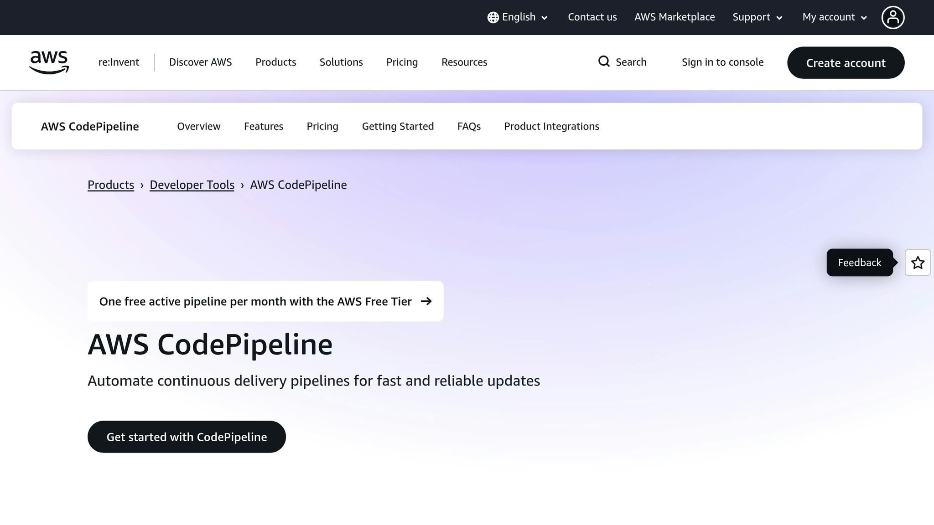Click the arrow in the Free Tier banner
934x525 pixels.
pos(427,301)
